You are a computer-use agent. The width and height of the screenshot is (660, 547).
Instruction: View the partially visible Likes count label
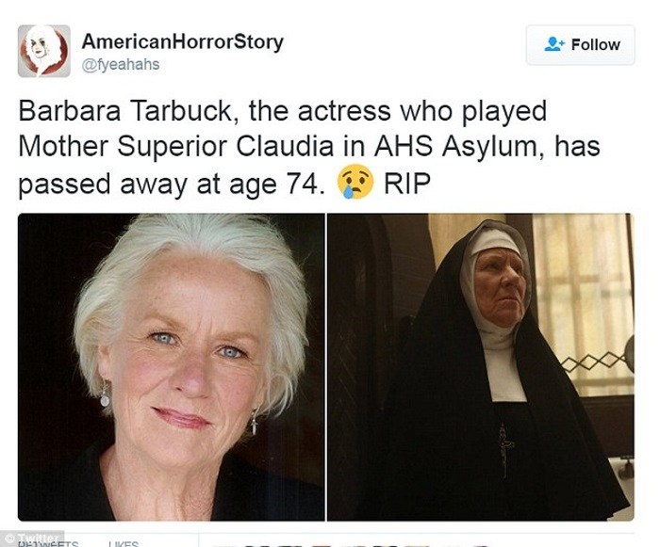click(124, 543)
